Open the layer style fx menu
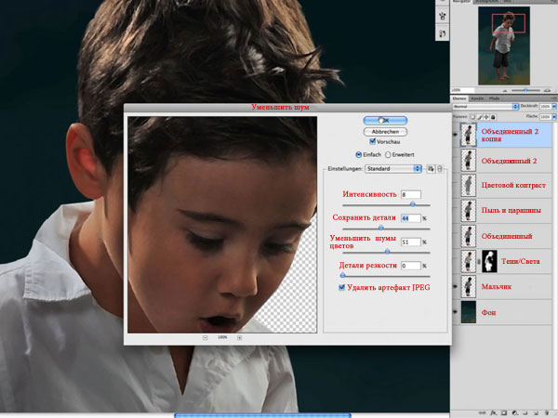This screenshot has width=558, height=418. [493, 413]
